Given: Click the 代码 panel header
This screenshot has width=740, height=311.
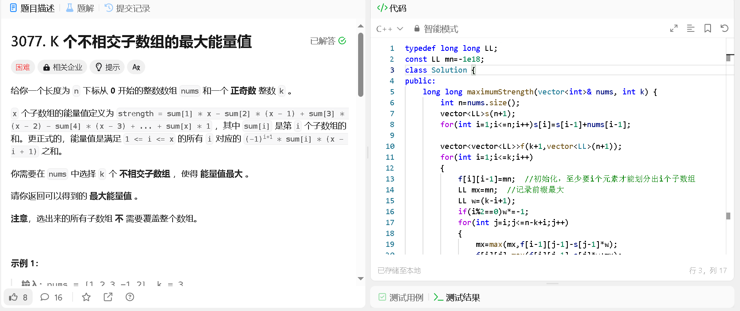Looking at the screenshot, I should (392, 8).
